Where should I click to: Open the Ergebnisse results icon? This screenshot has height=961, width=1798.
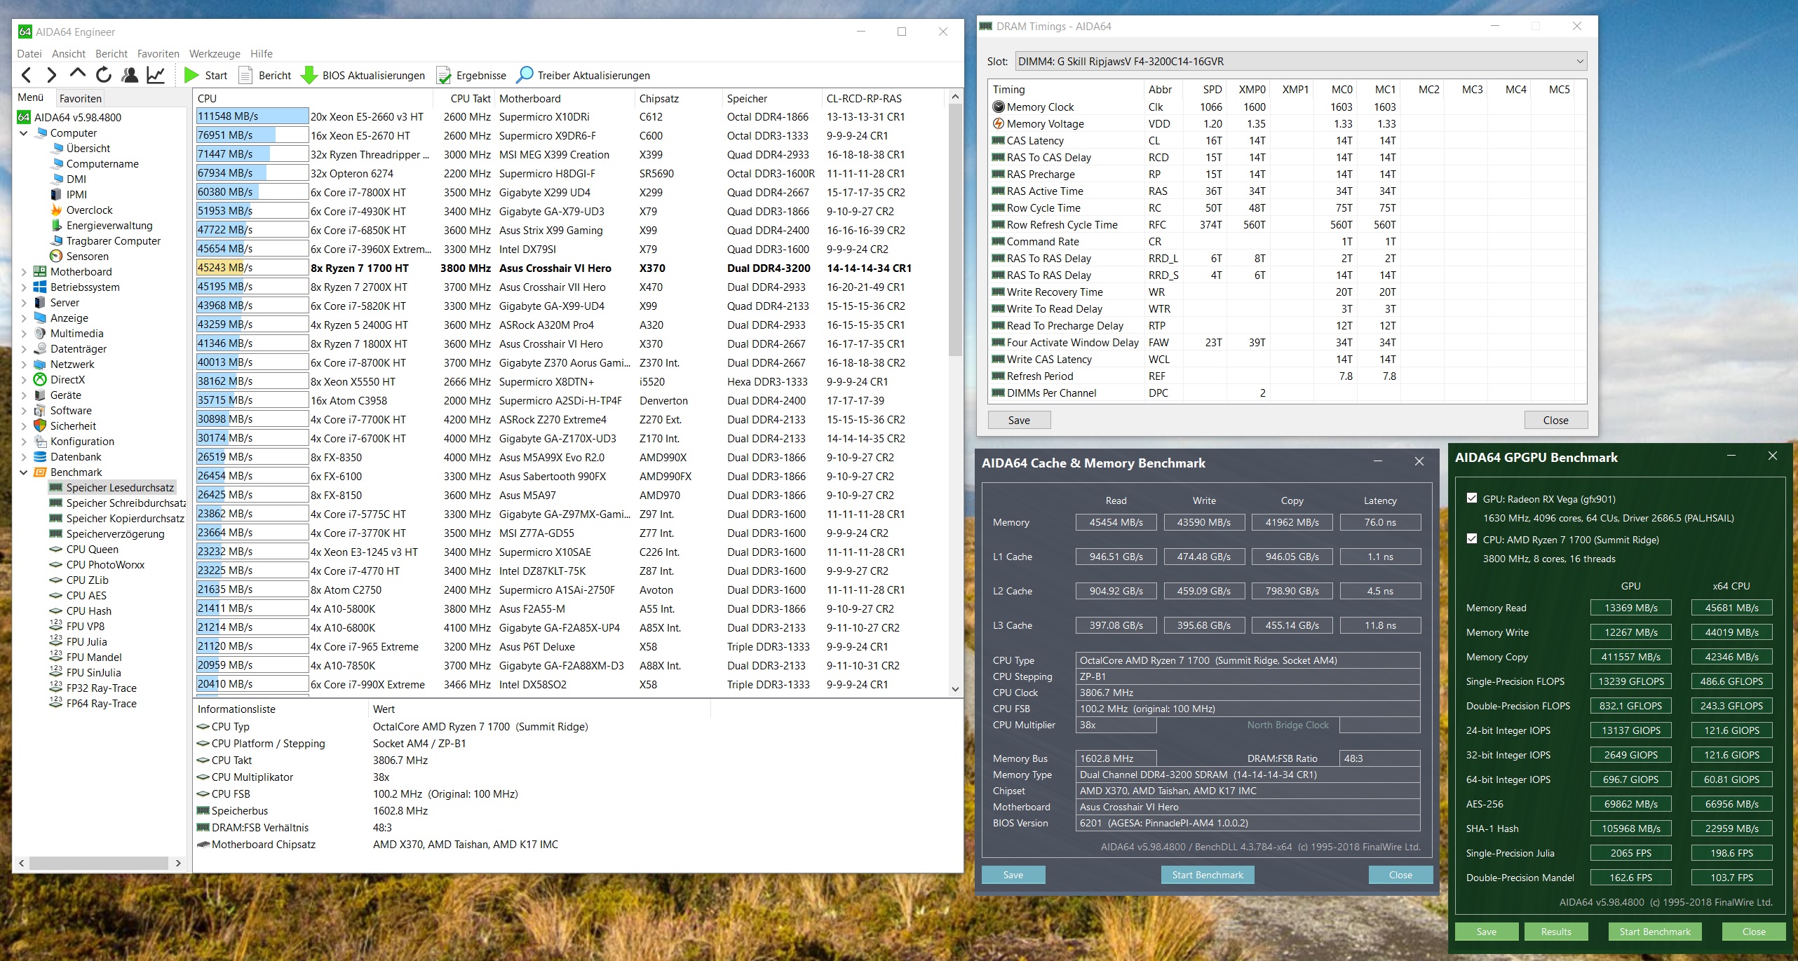pos(444,75)
